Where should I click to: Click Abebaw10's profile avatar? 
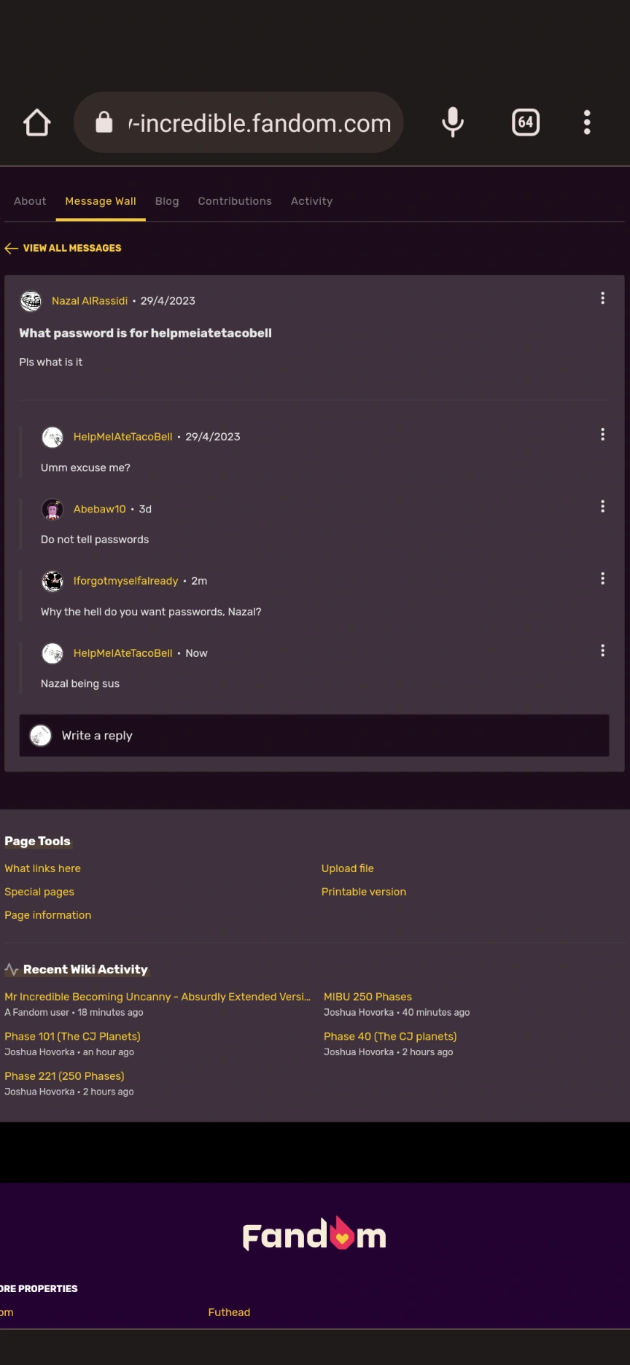click(x=52, y=509)
